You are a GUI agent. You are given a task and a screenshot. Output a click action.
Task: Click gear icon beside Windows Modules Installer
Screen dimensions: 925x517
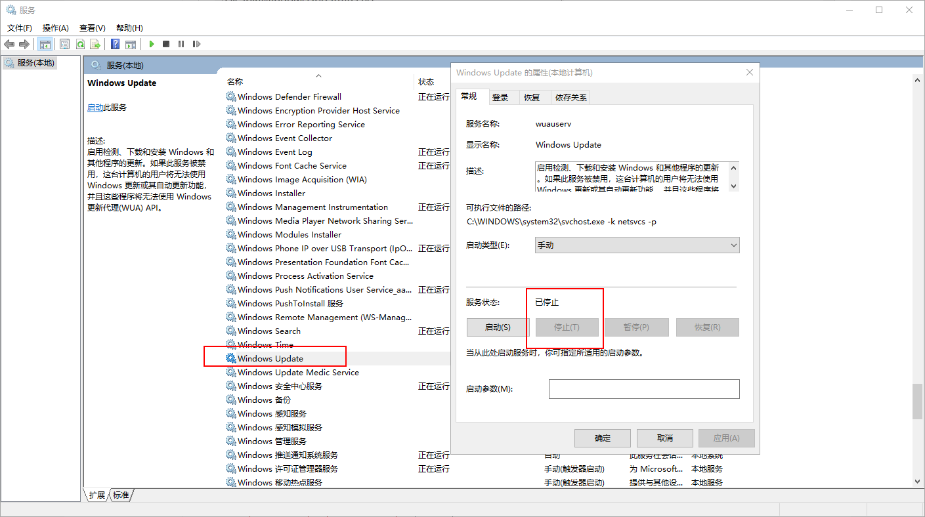pos(231,234)
